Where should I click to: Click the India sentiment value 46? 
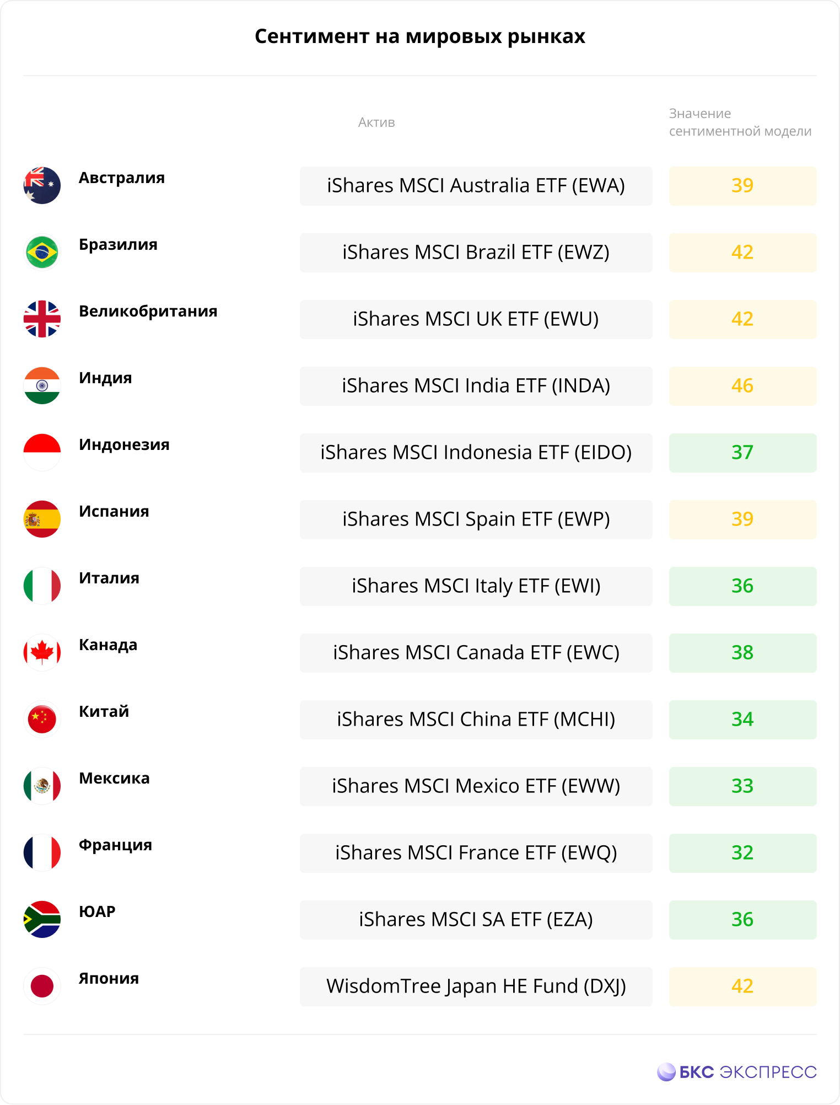[742, 386]
